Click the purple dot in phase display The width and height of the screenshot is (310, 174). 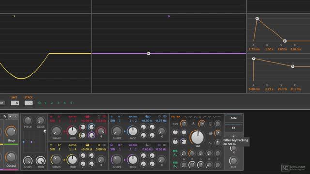click(x=31, y=142)
